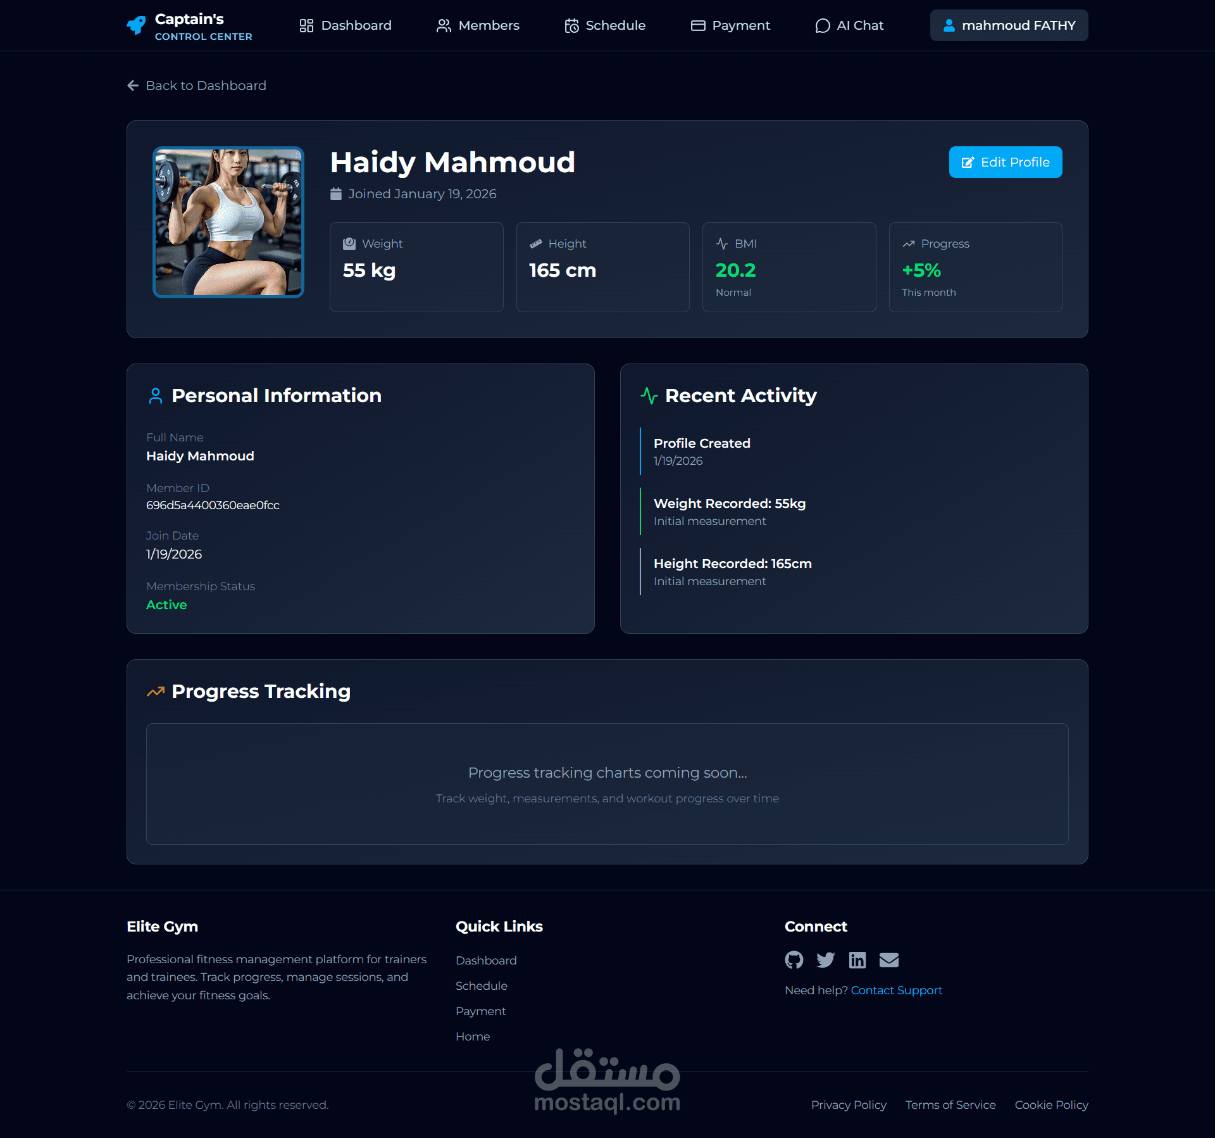Follow the Contact Support link
The height and width of the screenshot is (1138, 1215).
896,990
